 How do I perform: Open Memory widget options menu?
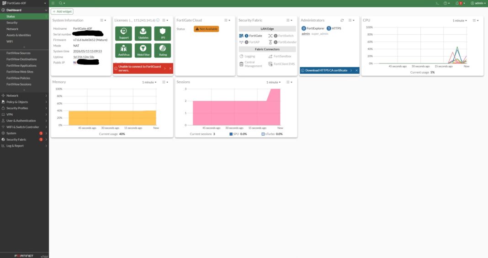click(165, 82)
